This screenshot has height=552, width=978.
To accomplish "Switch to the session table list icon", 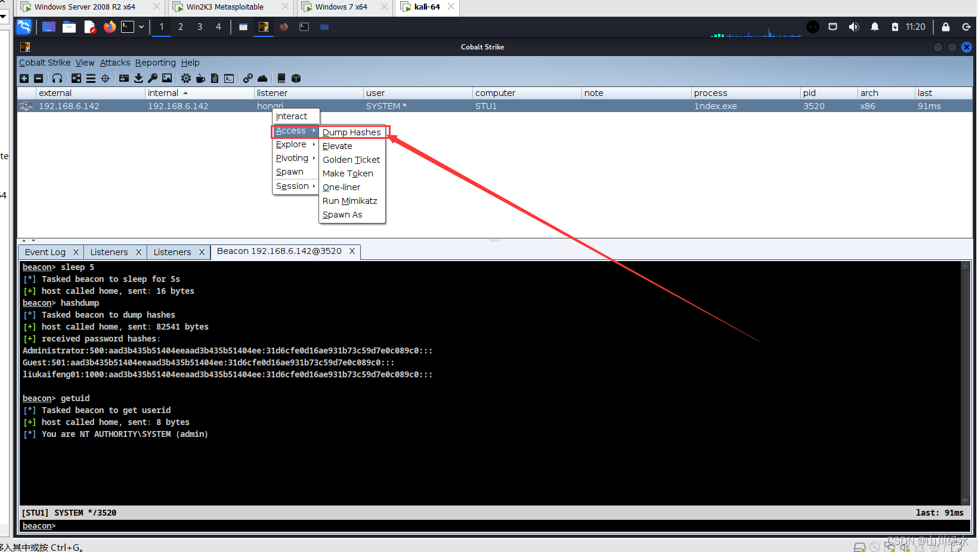I will point(91,78).
